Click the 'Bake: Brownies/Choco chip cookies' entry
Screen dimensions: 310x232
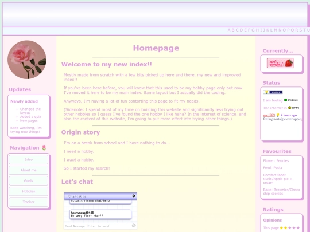pos(281,191)
